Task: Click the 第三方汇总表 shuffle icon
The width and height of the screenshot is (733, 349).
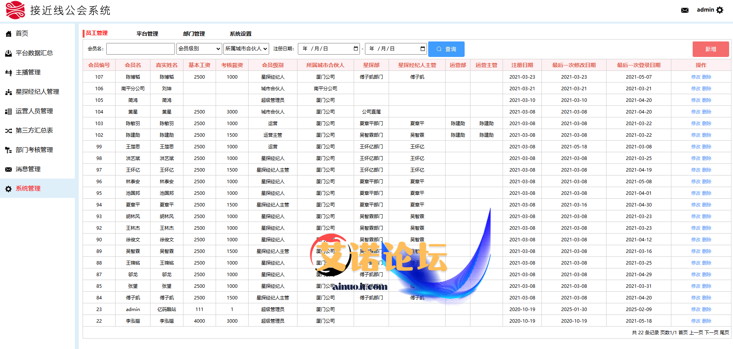Action: pyautogui.click(x=9, y=131)
